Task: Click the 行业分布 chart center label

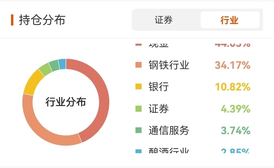Action: coord(66,102)
